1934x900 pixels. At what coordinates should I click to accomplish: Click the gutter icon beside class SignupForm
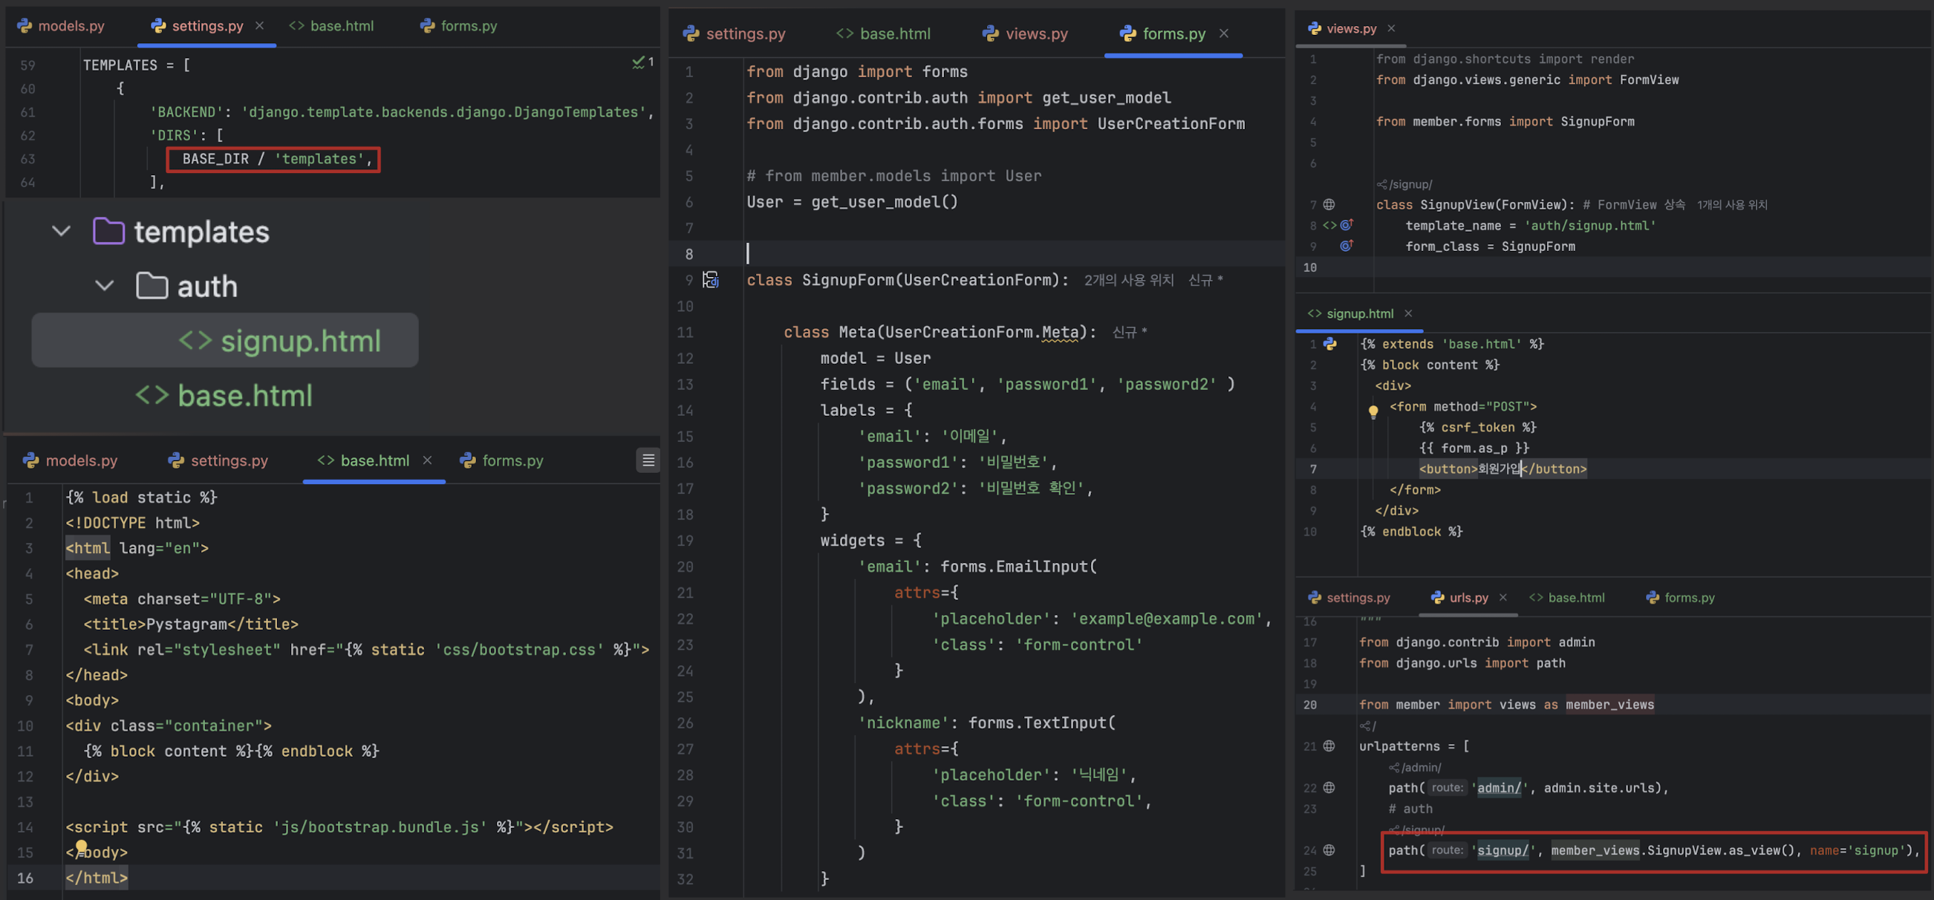tap(710, 280)
